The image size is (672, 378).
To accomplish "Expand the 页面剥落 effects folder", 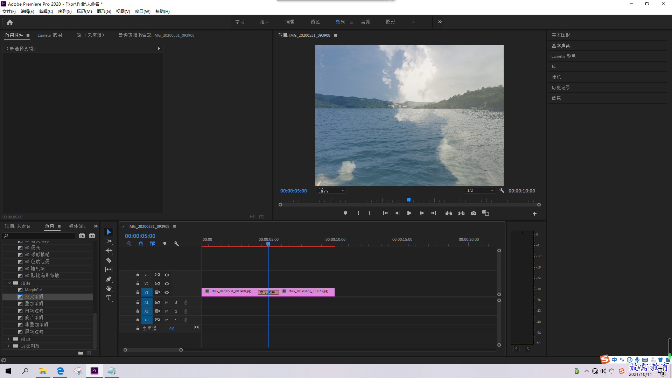I will coord(9,346).
